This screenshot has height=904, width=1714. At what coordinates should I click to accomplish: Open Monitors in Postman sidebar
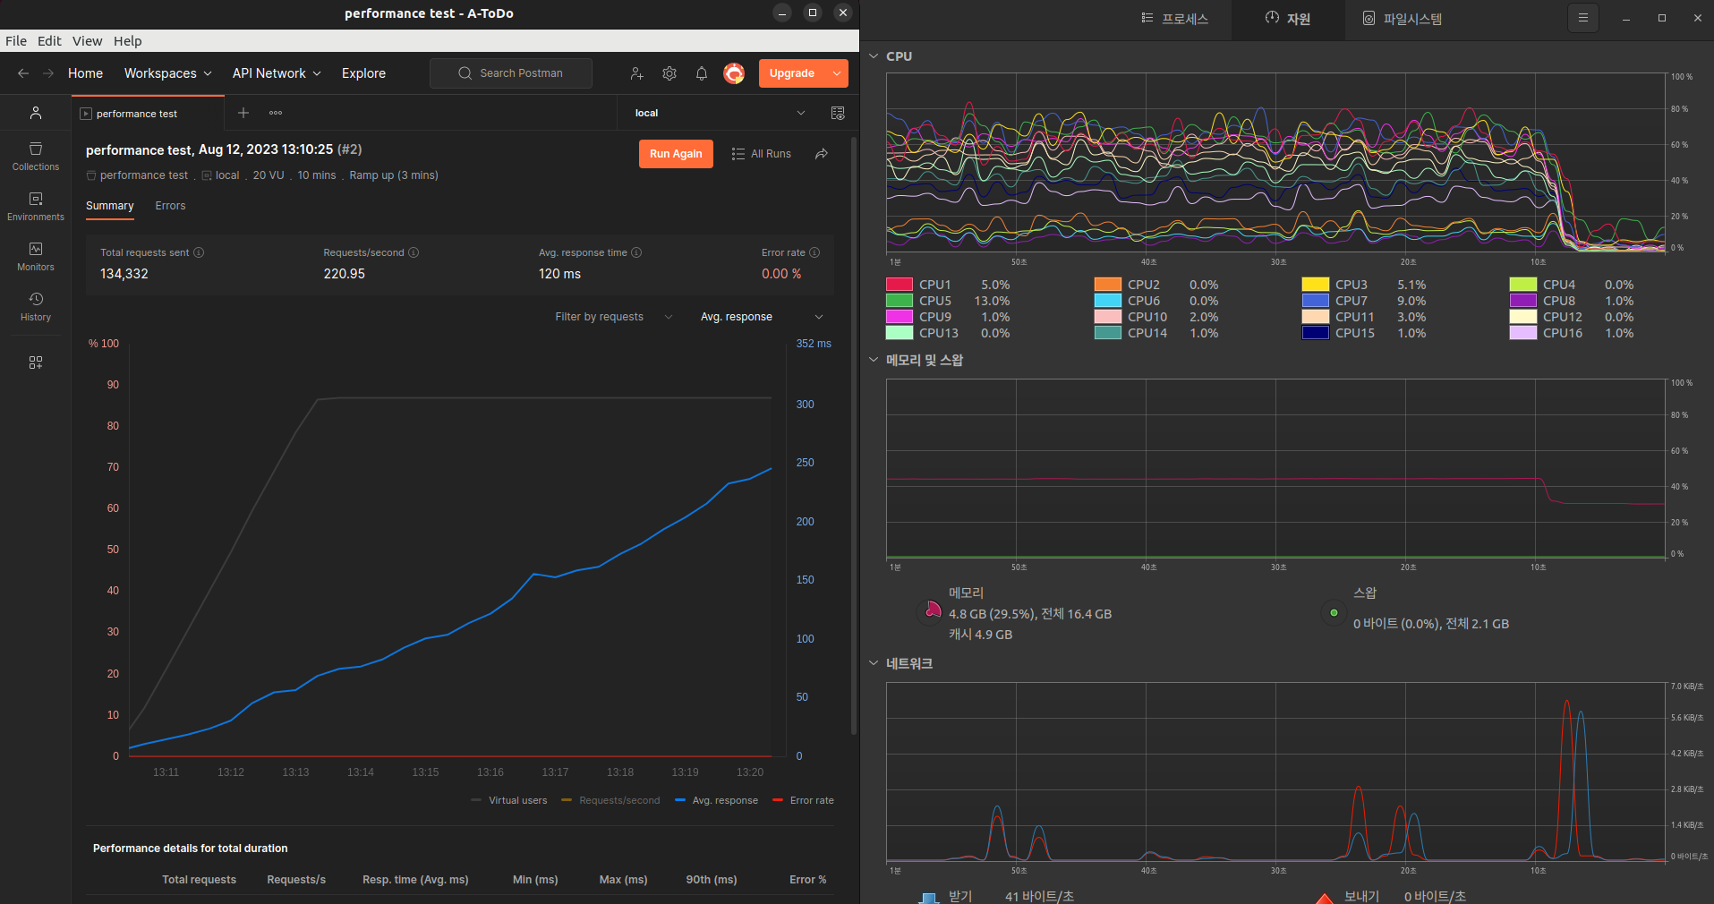tap(36, 256)
